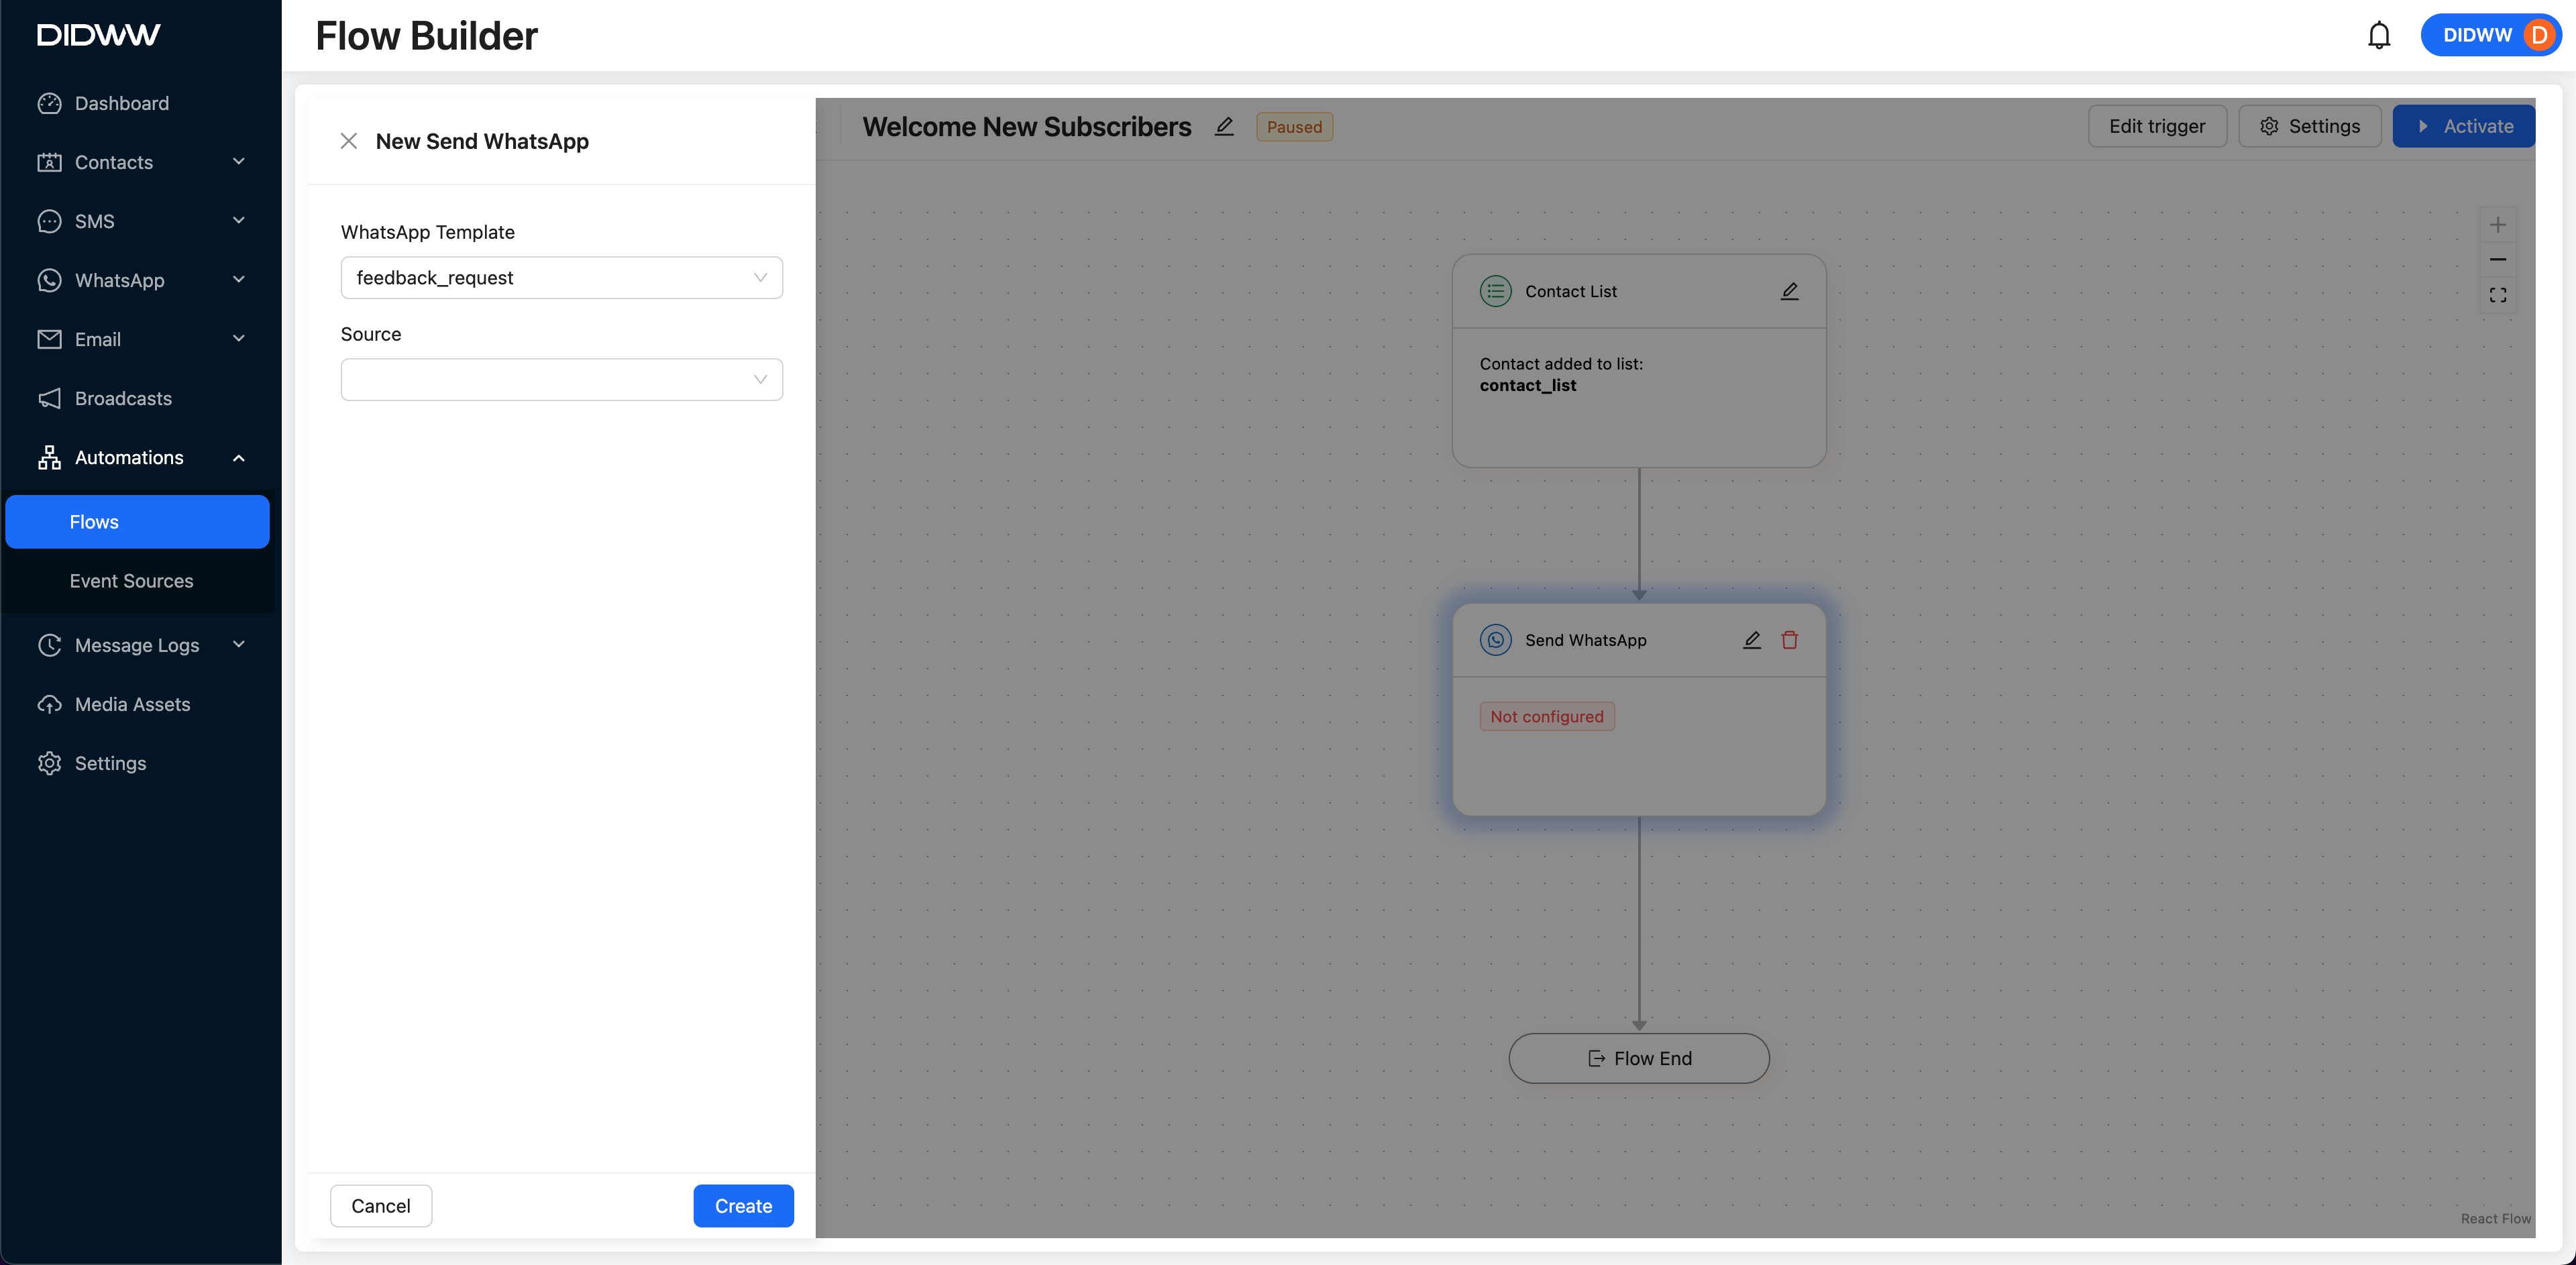The width and height of the screenshot is (2576, 1265).
Task: Edit the flow name with pencil icon
Action: click(1224, 127)
